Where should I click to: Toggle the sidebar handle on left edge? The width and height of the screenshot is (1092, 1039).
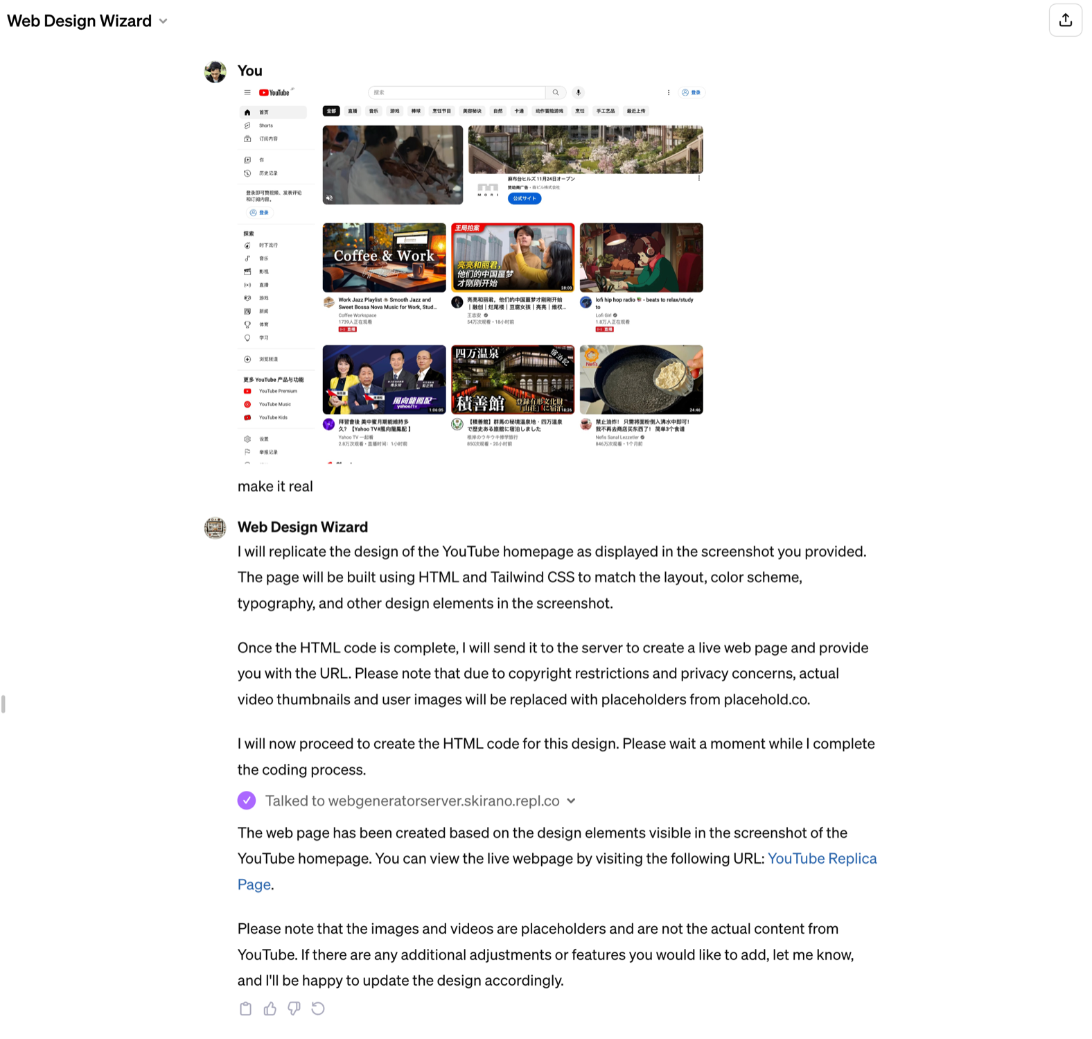click(x=3, y=704)
